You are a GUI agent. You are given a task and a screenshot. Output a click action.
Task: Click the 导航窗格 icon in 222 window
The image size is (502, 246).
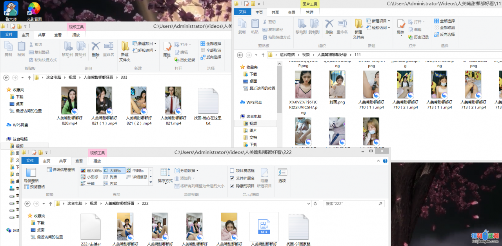coord(31,175)
